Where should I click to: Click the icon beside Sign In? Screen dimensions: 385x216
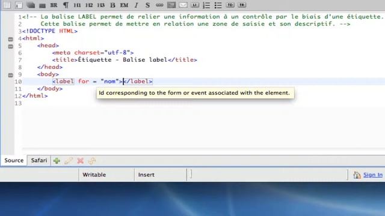point(357,175)
